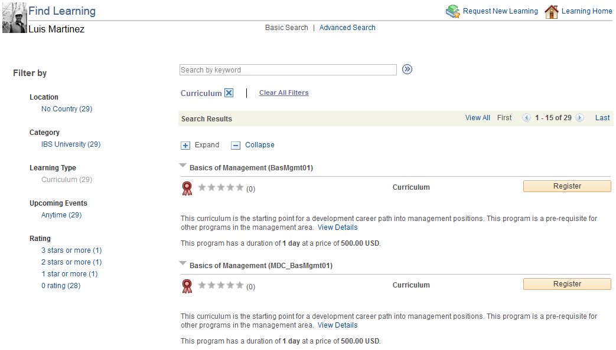The image size is (616, 350).
Task: Collapse all results with the minus icon
Action: coord(236,144)
